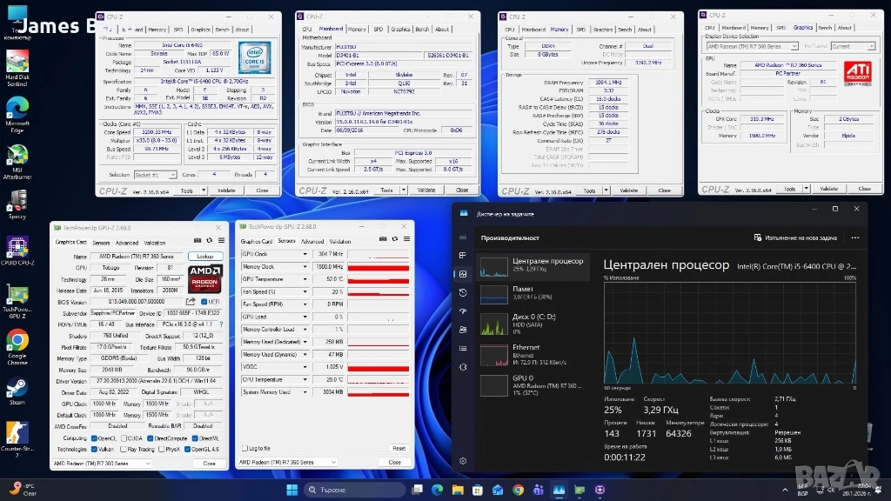
Task: Select Ethernet in Task Manager performance list
Action: click(x=533, y=351)
